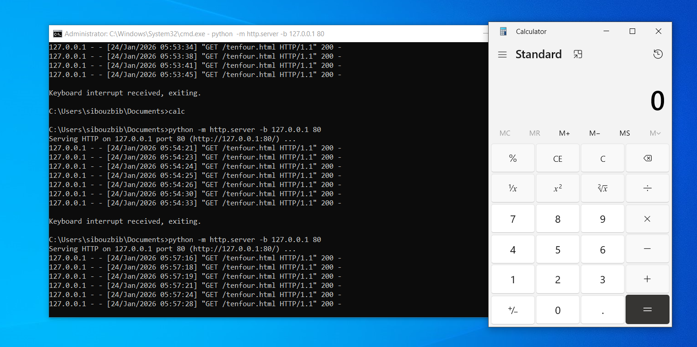Click the division operator key
This screenshot has height=347, width=697.
[x=647, y=188]
